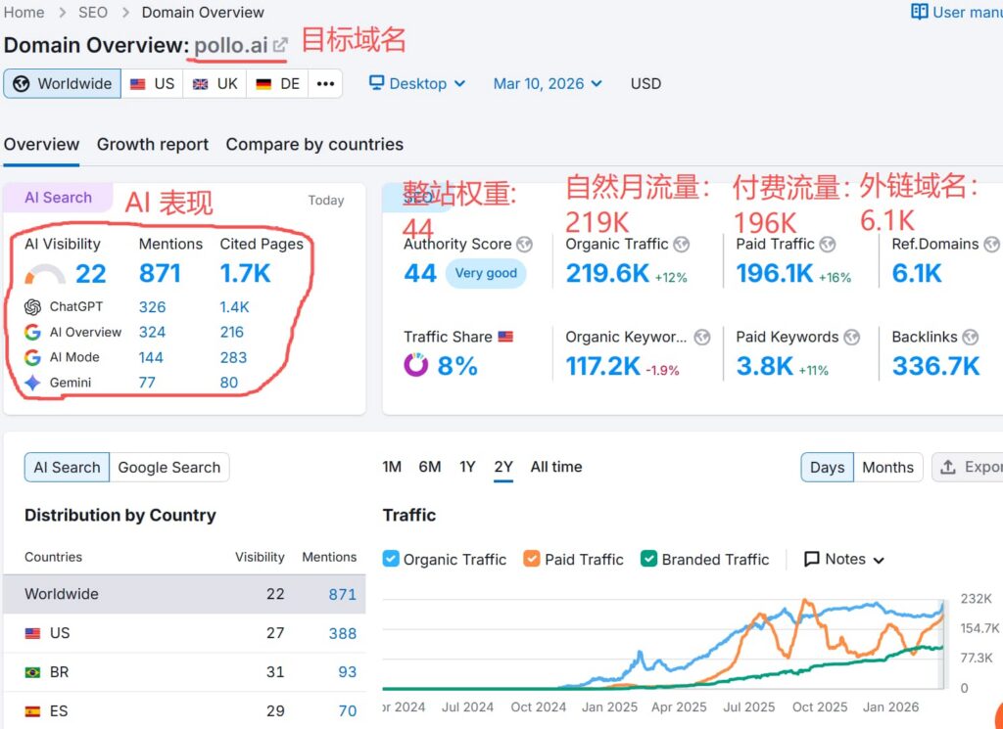Click the Traffic Share donut icon
The width and height of the screenshot is (1003, 729).
point(415,365)
